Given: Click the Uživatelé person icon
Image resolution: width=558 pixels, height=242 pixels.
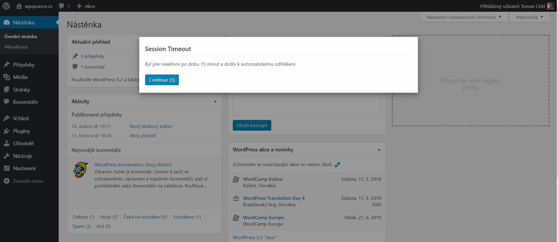Looking at the screenshot, I should 6,143.
